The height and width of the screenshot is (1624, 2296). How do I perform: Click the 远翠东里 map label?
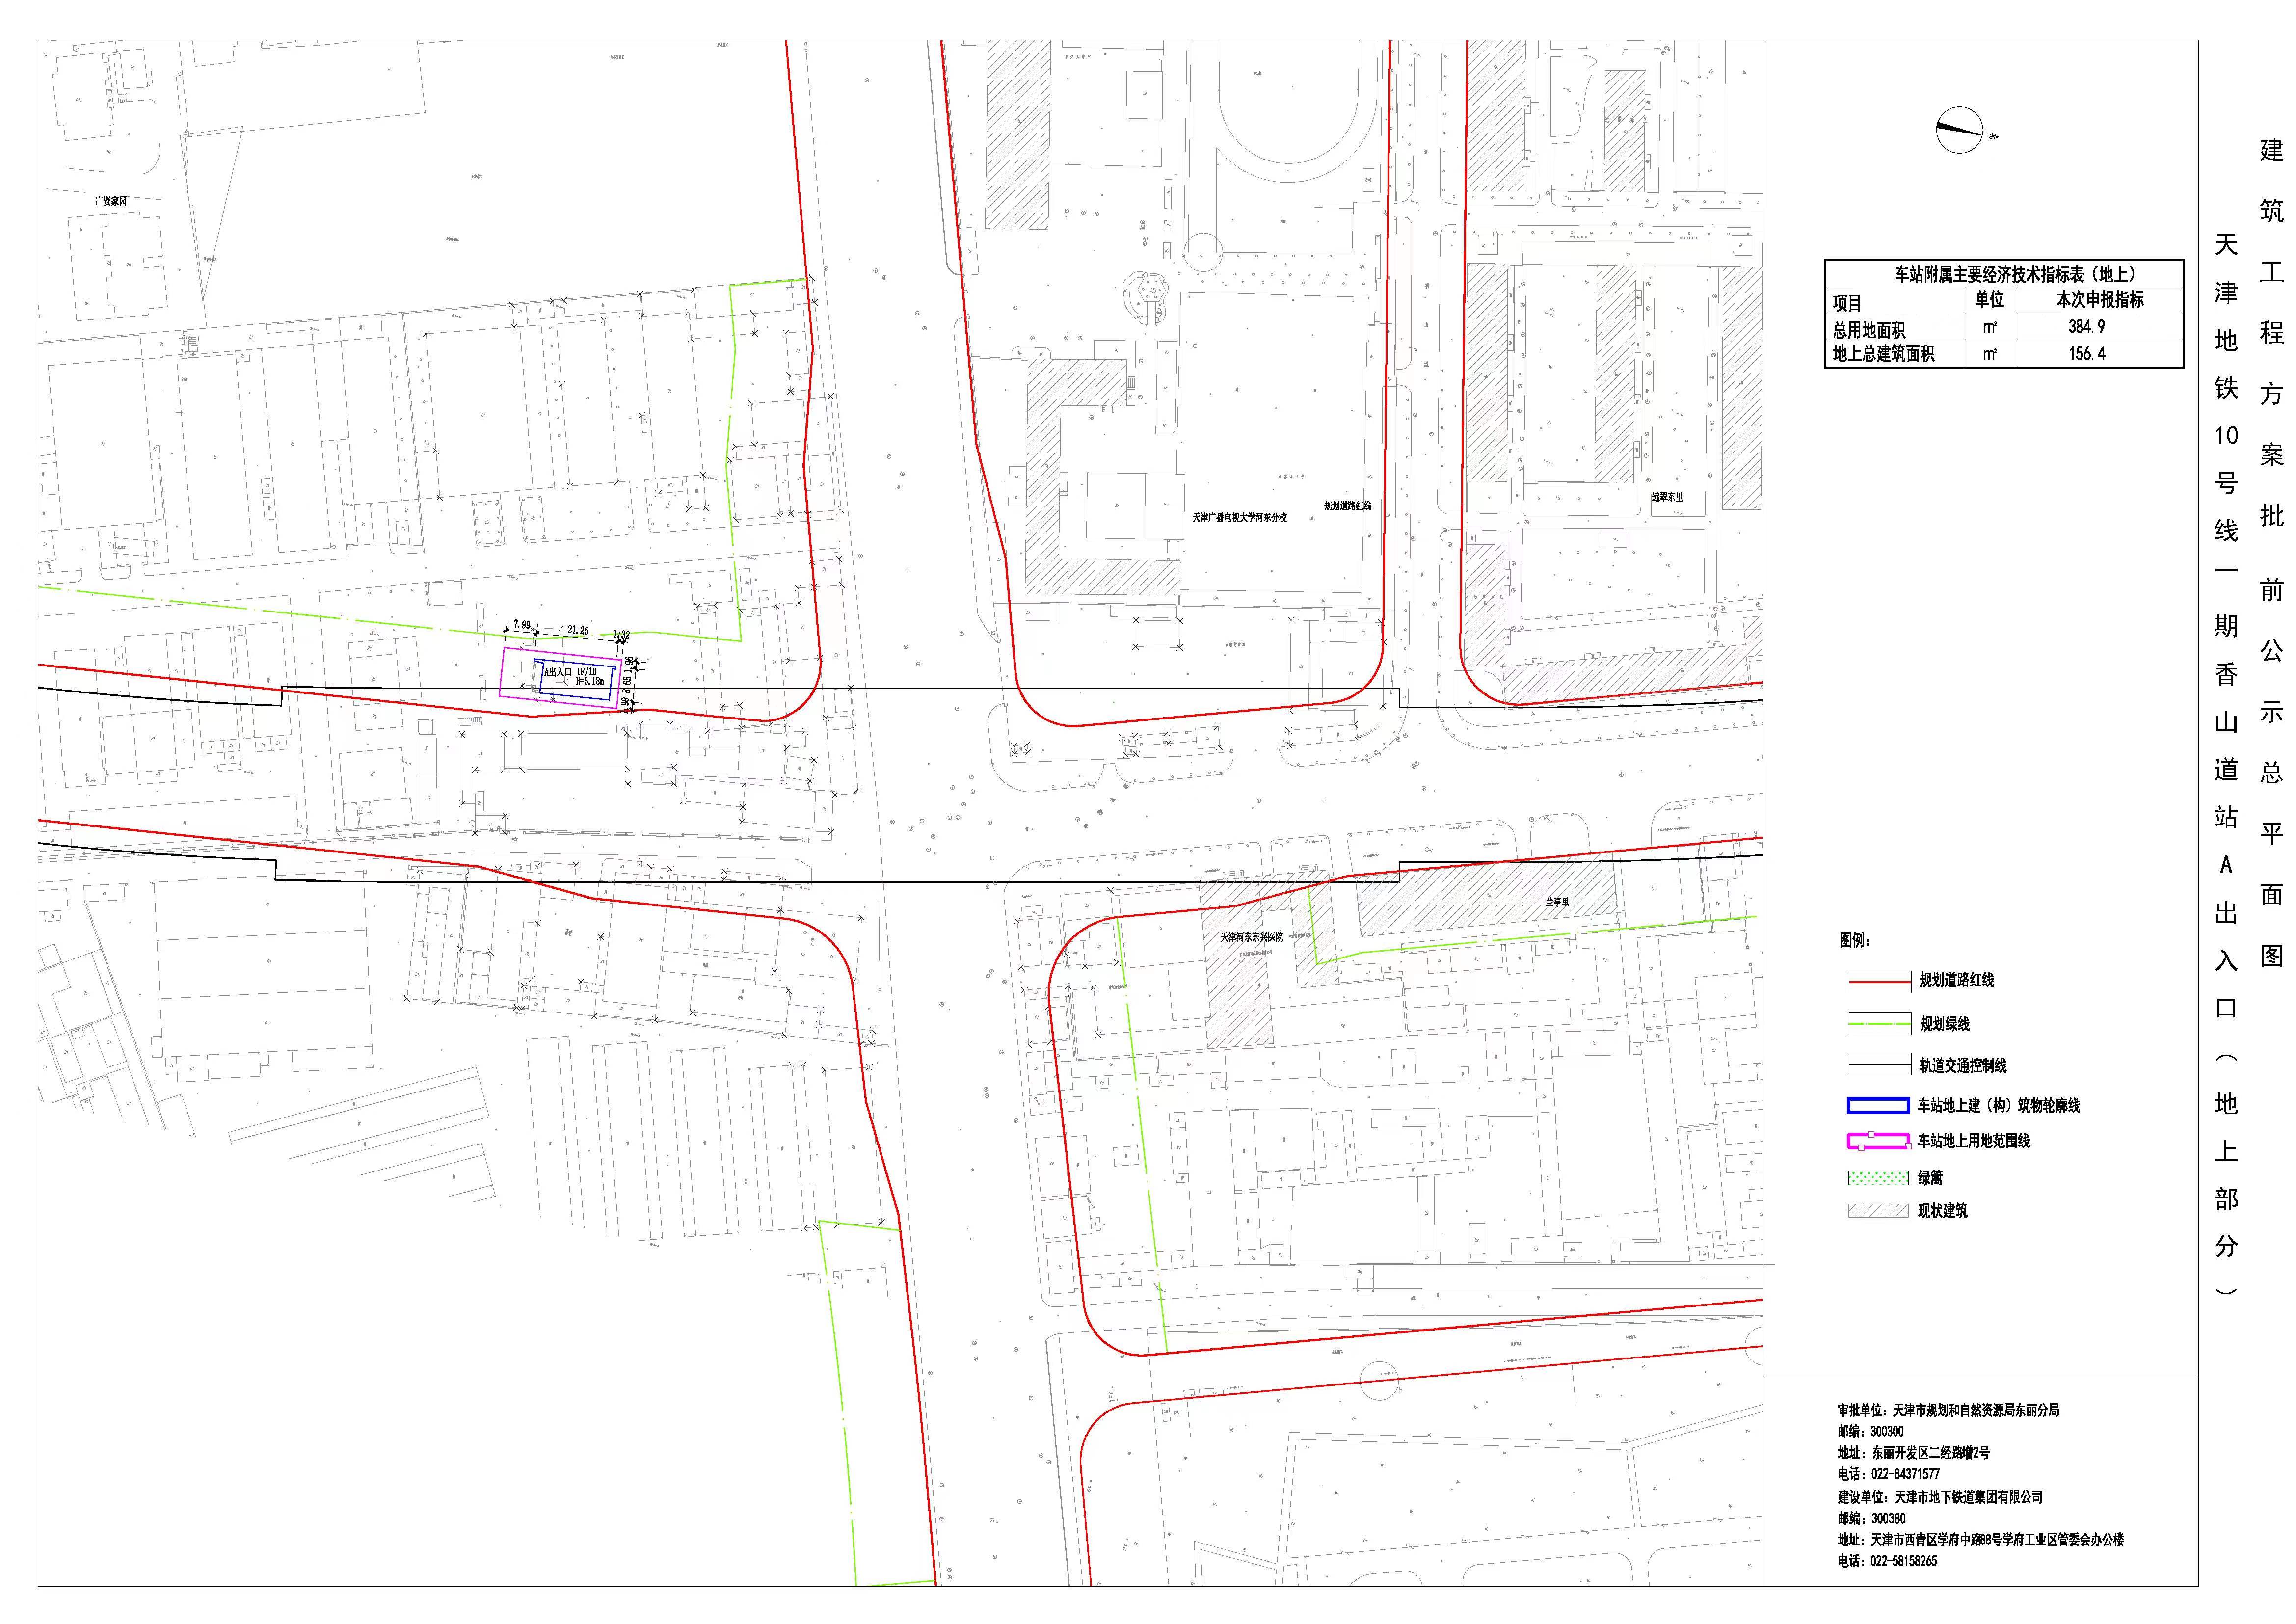click(x=1667, y=497)
